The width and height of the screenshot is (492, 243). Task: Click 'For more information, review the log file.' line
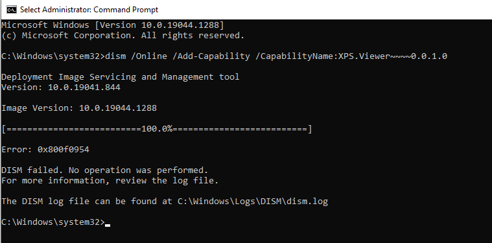click(x=110, y=181)
